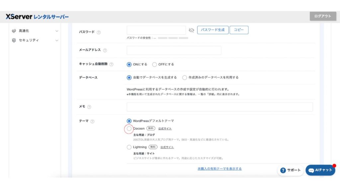
Task: Open help icon next to メモ
Action: pyautogui.click(x=89, y=107)
